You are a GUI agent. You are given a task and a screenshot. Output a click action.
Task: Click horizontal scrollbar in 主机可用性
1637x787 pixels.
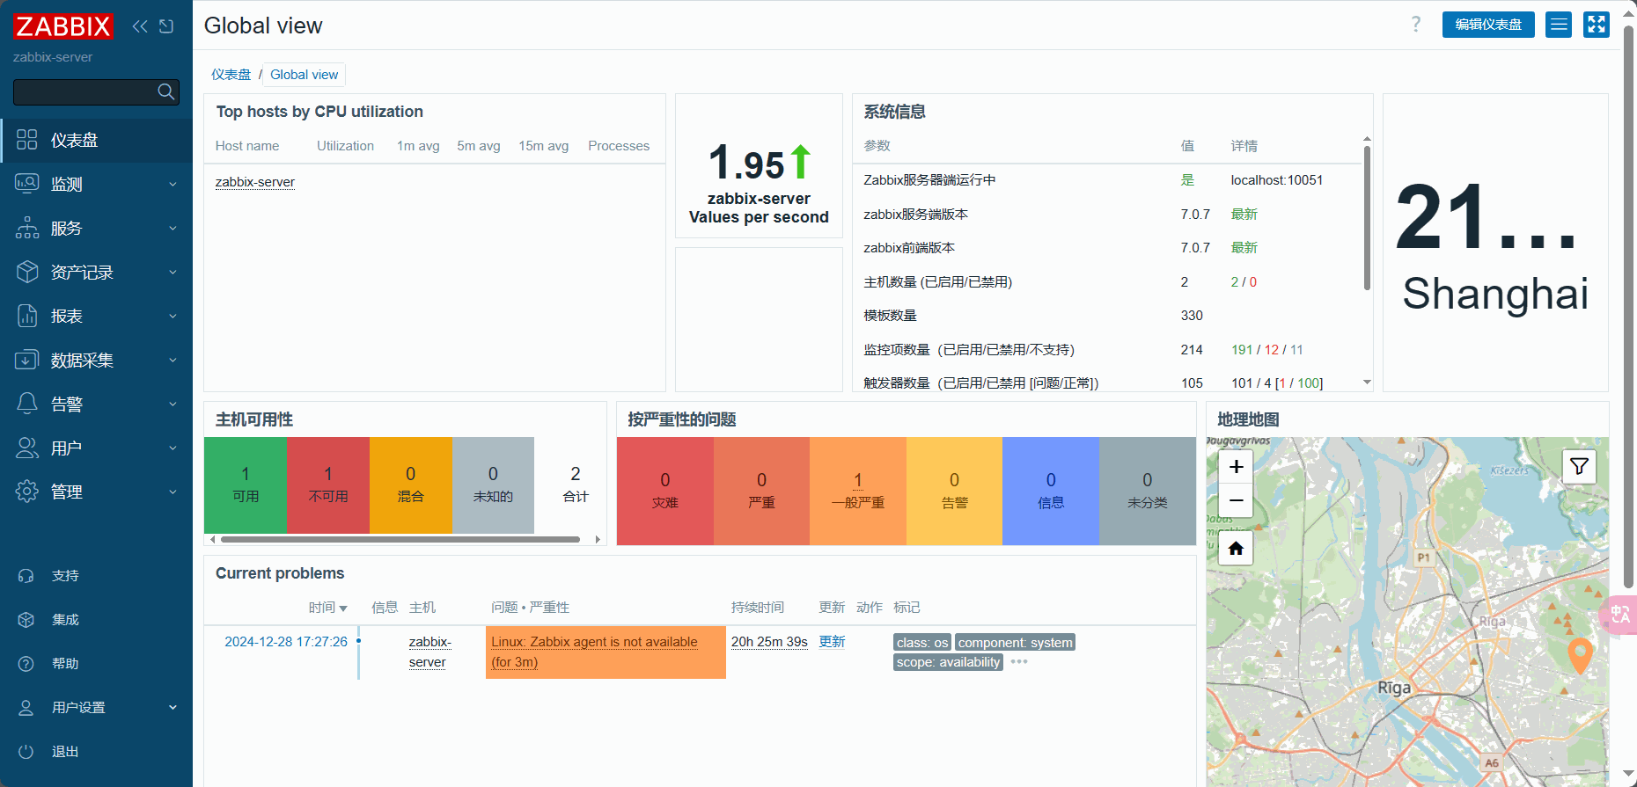(x=400, y=539)
